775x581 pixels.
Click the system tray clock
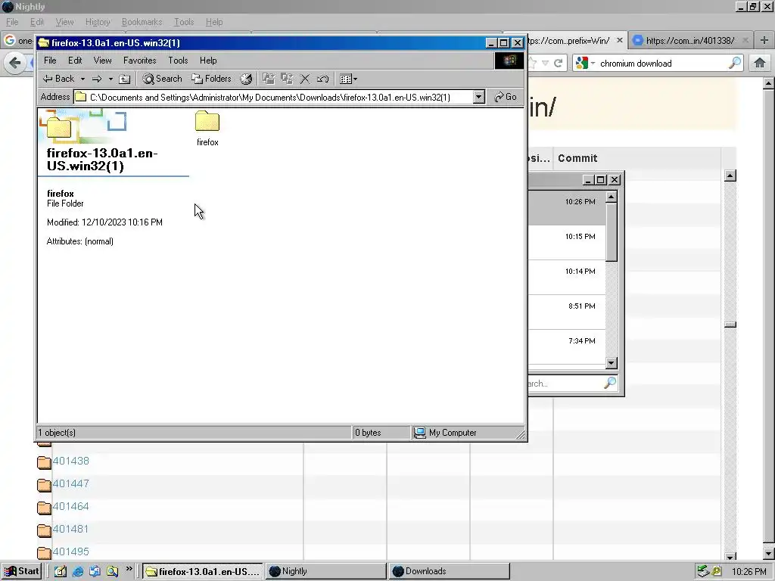(749, 572)
